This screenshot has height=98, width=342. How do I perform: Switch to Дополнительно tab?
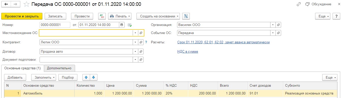[59, 68]
